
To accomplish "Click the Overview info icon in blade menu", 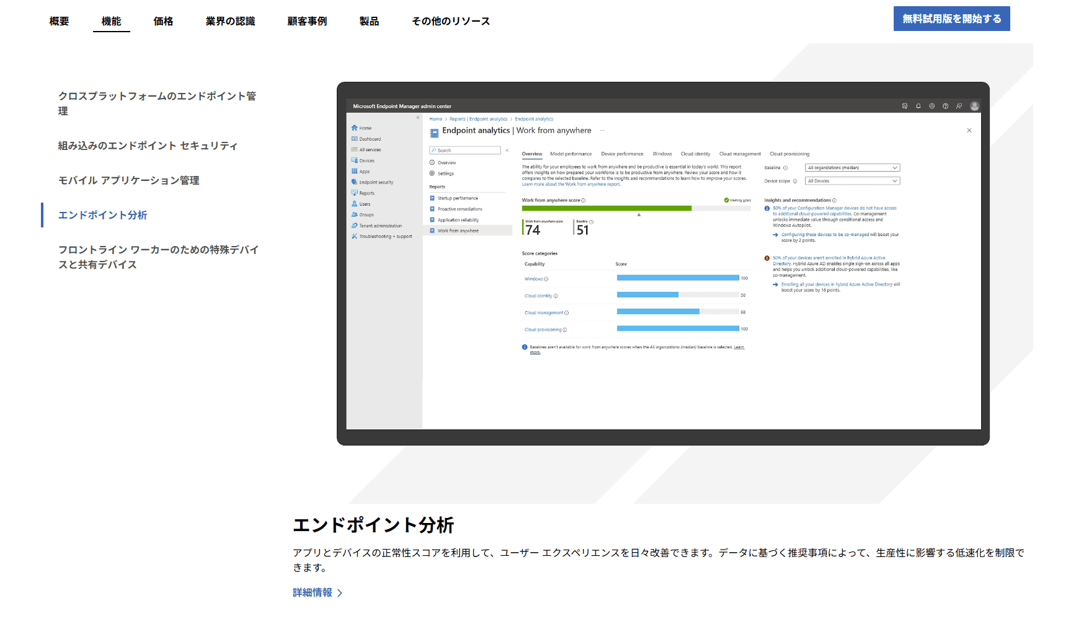I will coord(432,162).
